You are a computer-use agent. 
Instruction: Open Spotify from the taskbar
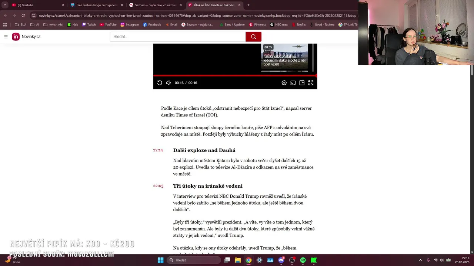(303, 260)
